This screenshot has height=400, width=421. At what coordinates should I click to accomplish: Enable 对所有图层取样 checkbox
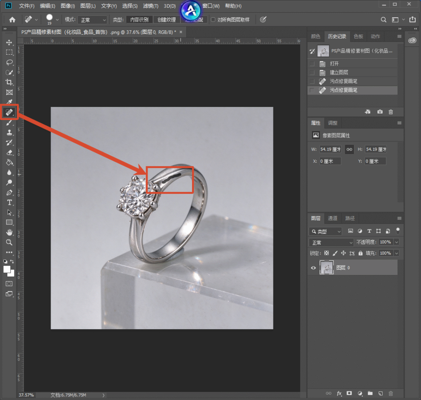coord(213,20)
